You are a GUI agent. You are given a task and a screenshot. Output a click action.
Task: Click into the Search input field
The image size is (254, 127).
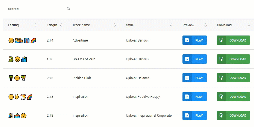click(43, 9)
